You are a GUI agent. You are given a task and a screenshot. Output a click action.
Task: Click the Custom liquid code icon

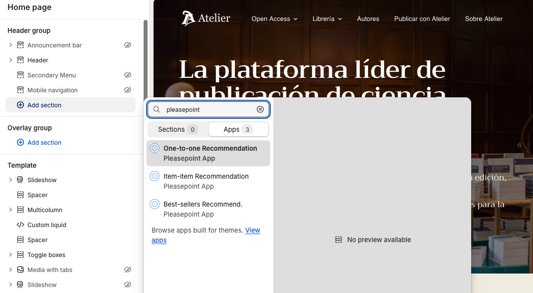[x=20, y=225]
